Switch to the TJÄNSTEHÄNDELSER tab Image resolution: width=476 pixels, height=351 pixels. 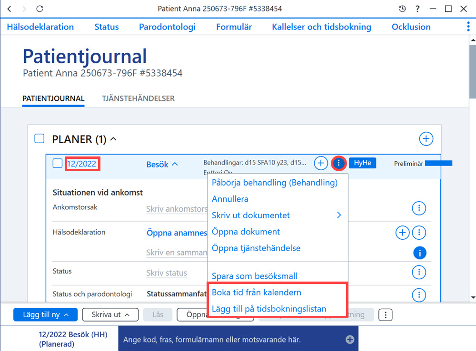[x=138, y=98]
